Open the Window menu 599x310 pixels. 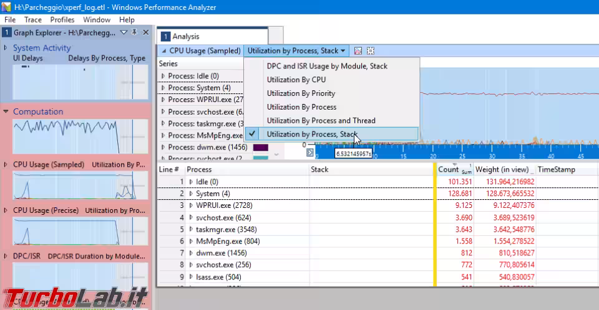click(x=97, y=20)
